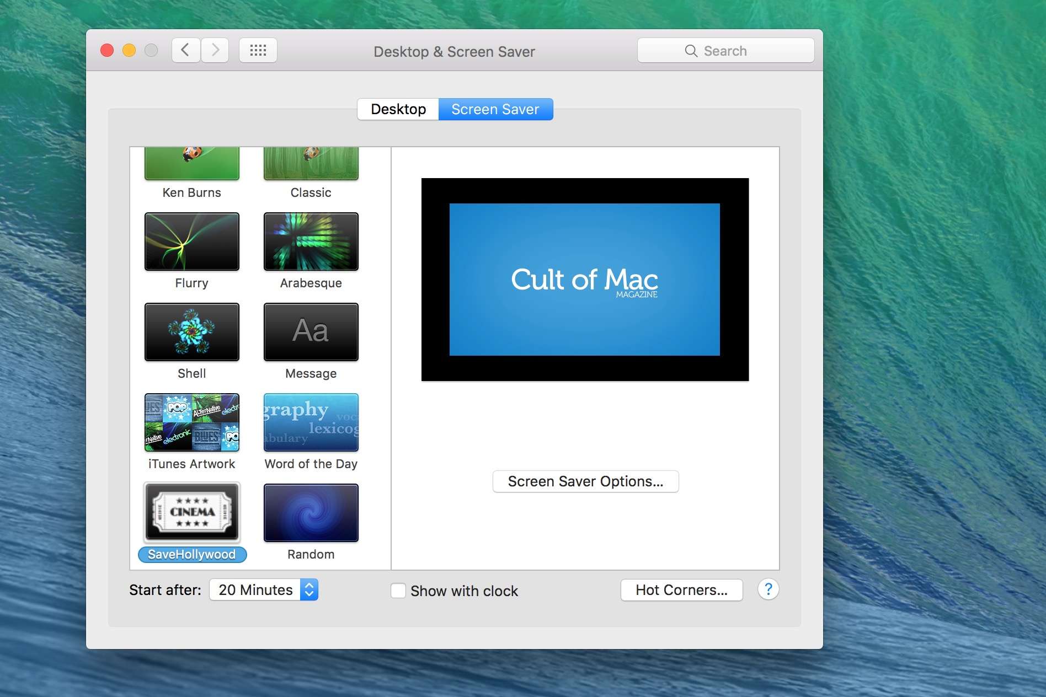Open the Start after time dropdown
Image resolution: width=1046 pixels, height=697 pixels.
pos(264,590)
